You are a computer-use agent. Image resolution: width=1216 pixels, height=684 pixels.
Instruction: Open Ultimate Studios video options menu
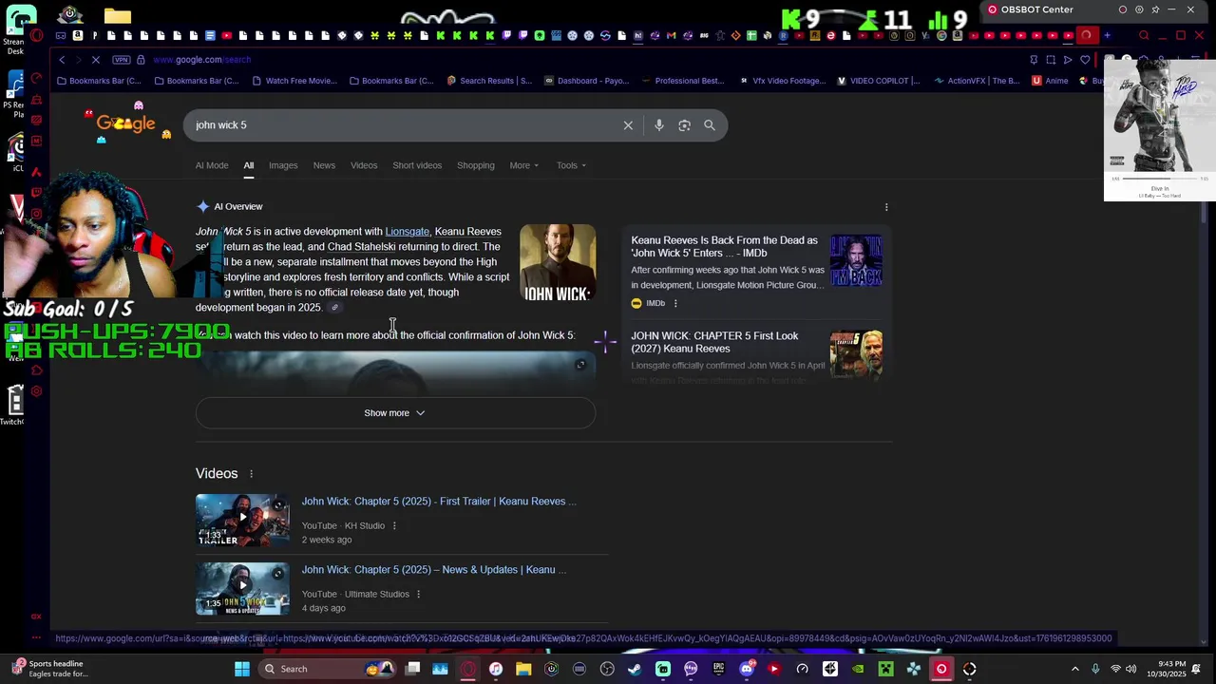click(418, 595)
